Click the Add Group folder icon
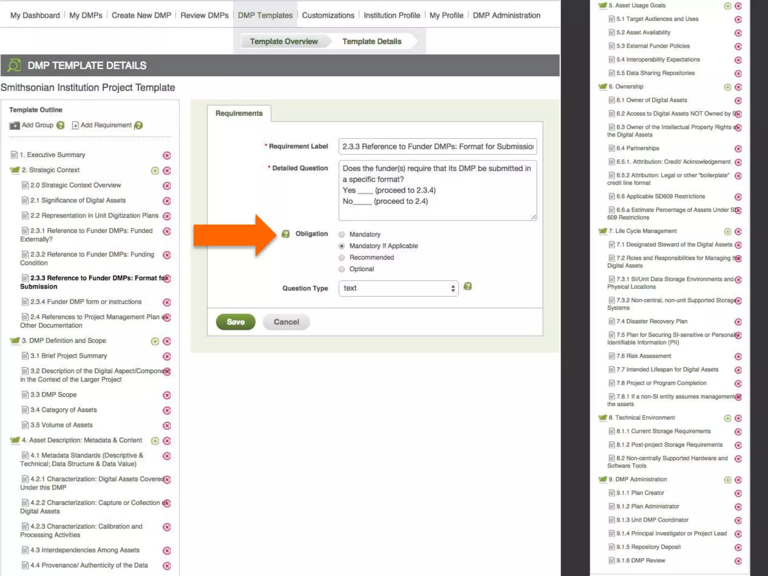This screenshot has height=576, width=768. (14, 126)
